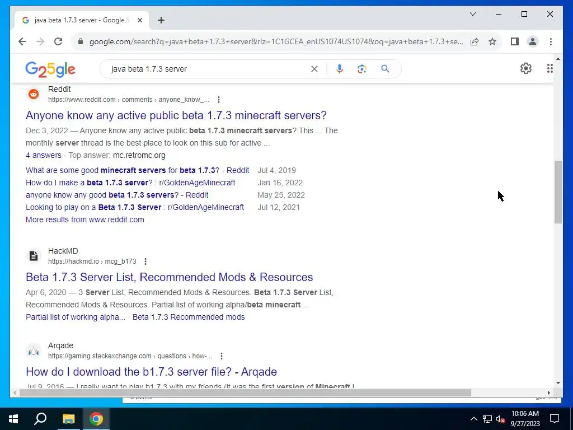Open Google quick settings gear

tap(525, 68)
